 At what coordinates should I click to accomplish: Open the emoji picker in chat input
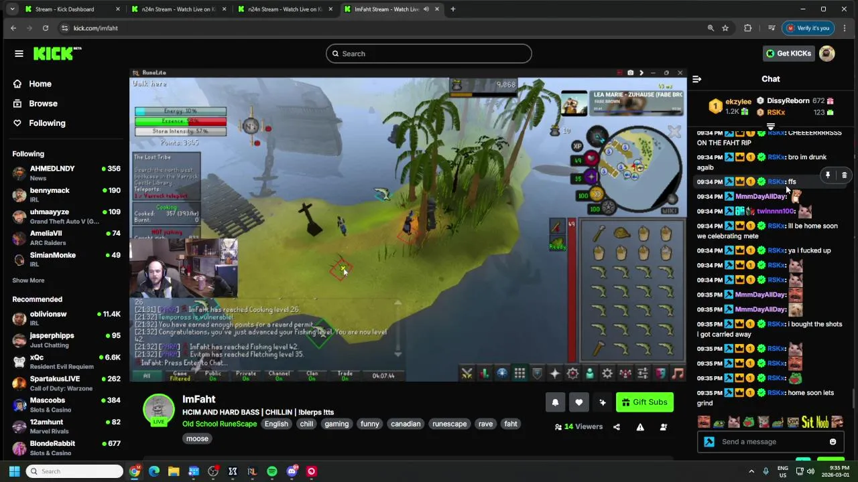[833, 442]
